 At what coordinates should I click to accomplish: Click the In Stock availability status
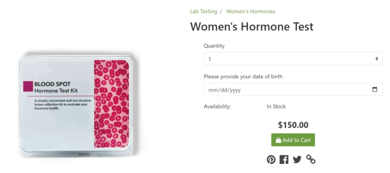click(276, 107)
